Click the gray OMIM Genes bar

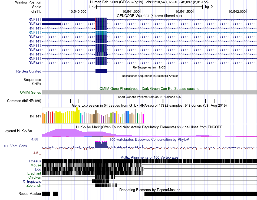coord(149,93)
